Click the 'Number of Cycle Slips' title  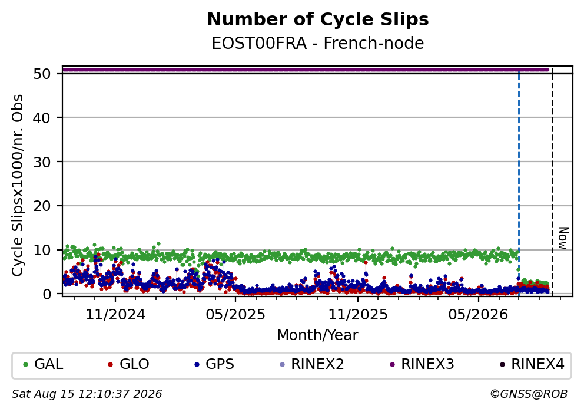coord(318,19)
